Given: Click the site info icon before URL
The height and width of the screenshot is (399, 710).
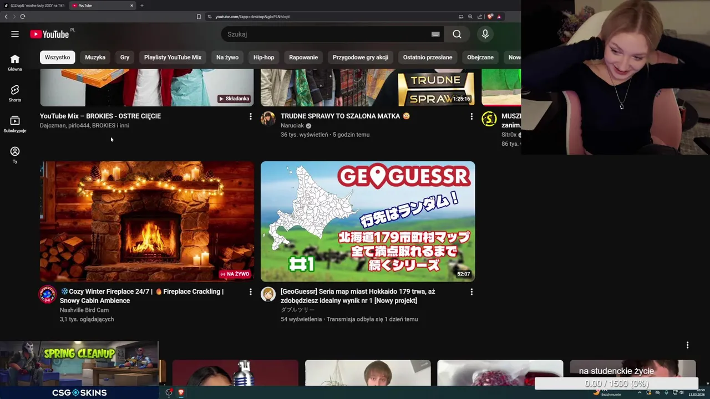Looking at the screenshot, I should [x=210, y=17].
